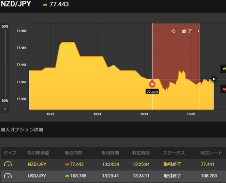Screen dimensions: 226x183
Task: Click the current price dot at chart's right end
Action: click(214, 79)
